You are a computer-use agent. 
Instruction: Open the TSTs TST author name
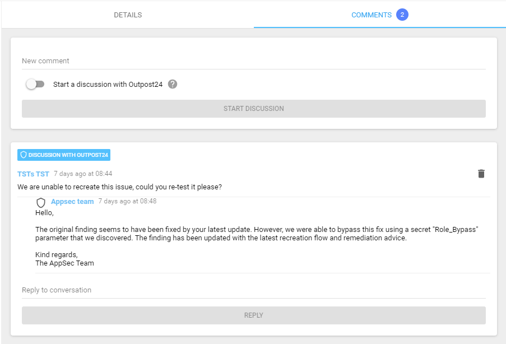click(x=33, y=174)
